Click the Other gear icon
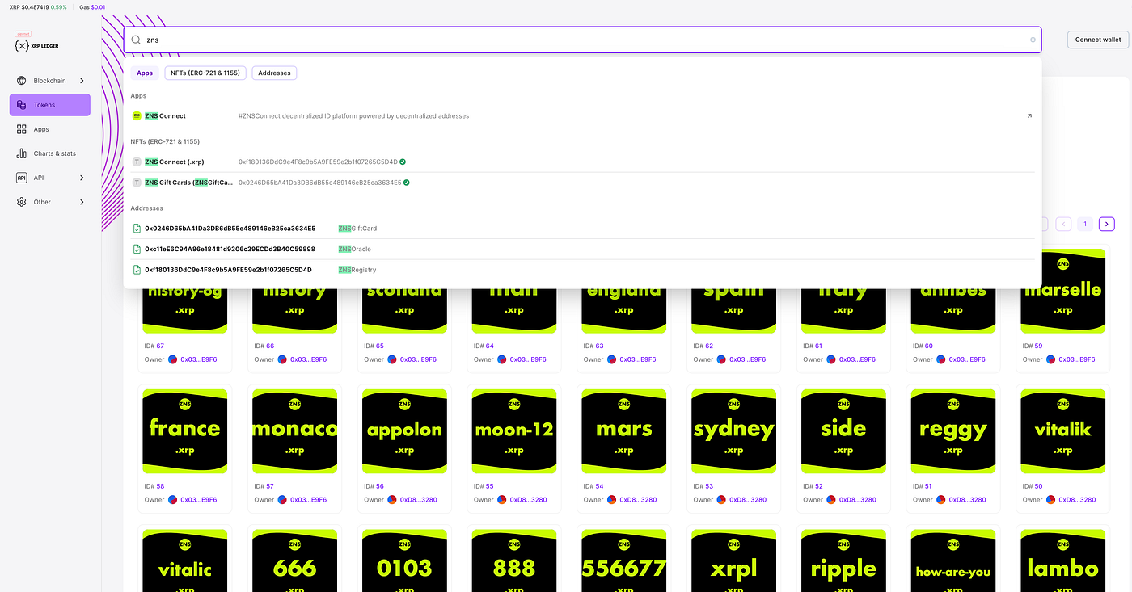 click(22, 202)
